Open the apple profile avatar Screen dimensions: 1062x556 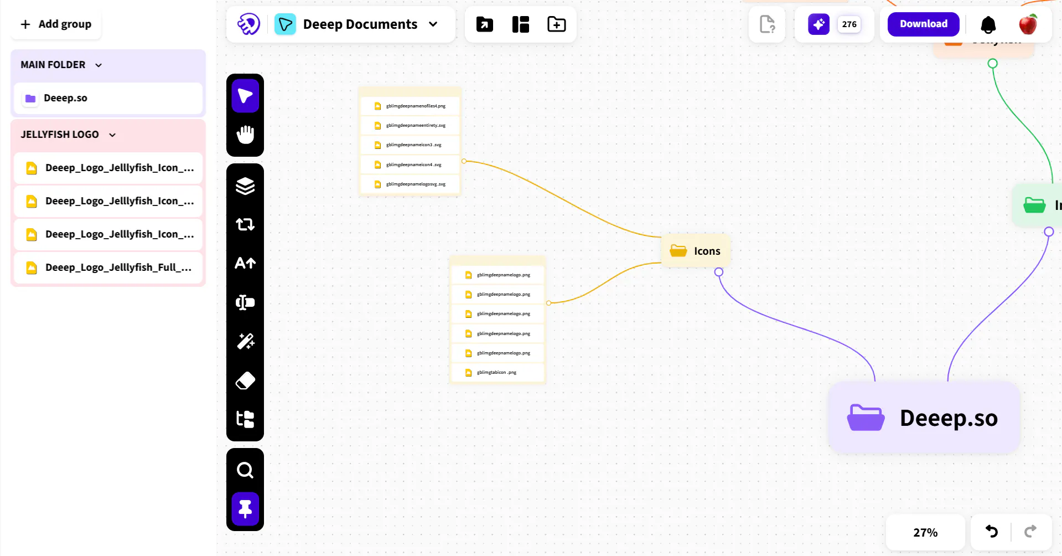pyautogui.click(x=1028, y=24)
